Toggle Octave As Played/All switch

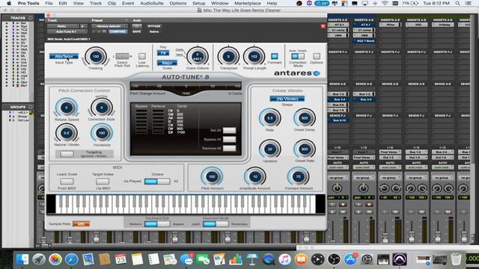tap(157, 181)
